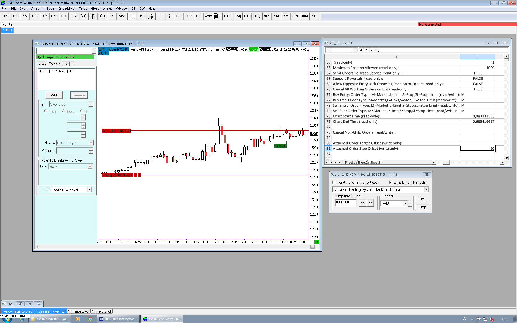
Task: Open the Global Settings menu
Action: 102,9
